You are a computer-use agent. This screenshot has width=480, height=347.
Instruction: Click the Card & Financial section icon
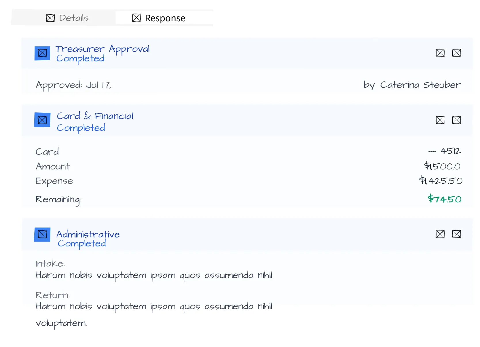(x=42, y=120)
